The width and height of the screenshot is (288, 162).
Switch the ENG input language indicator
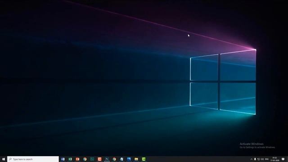(267, 159)
